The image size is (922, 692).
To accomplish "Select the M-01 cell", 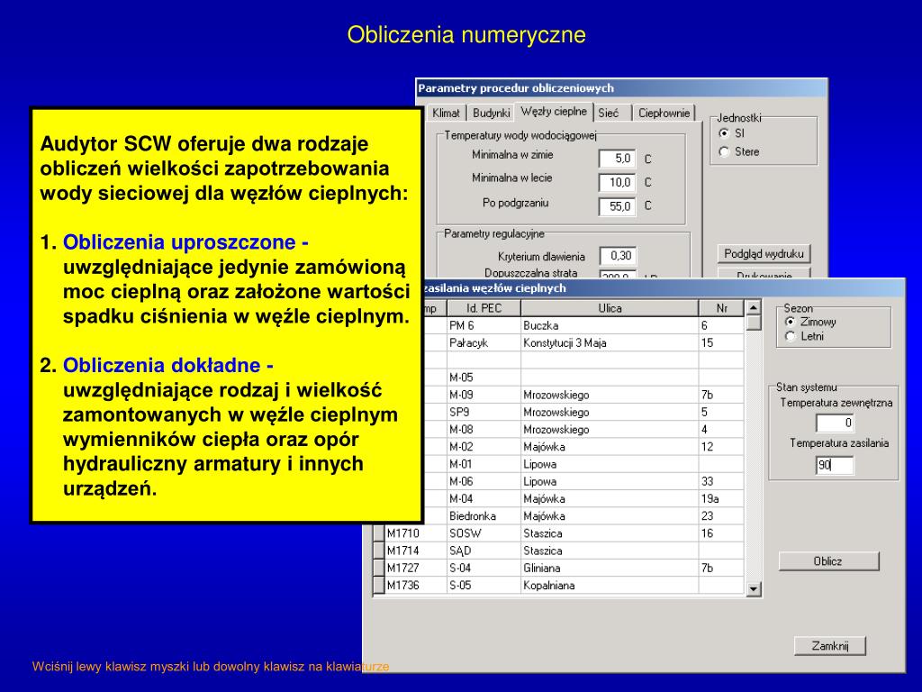I will (x=484, y=464).
